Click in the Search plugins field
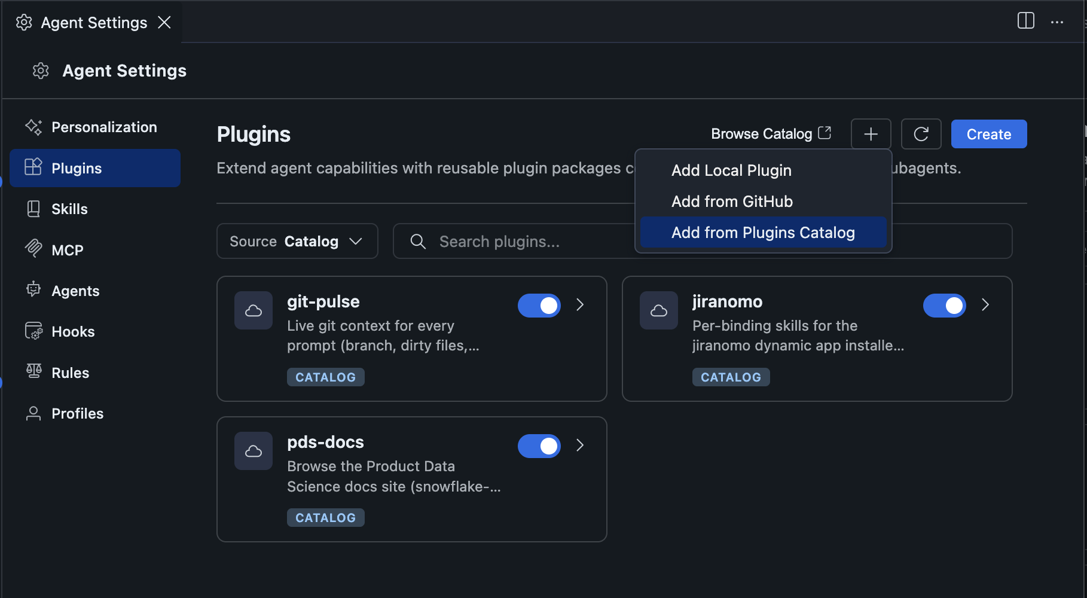 click(703, 241)
